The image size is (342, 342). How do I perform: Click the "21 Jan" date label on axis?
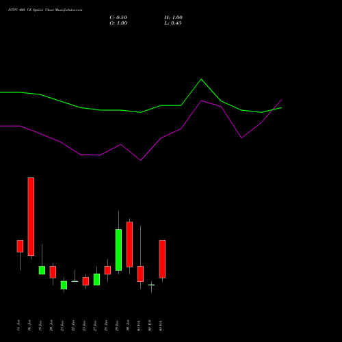coord(62,326)
